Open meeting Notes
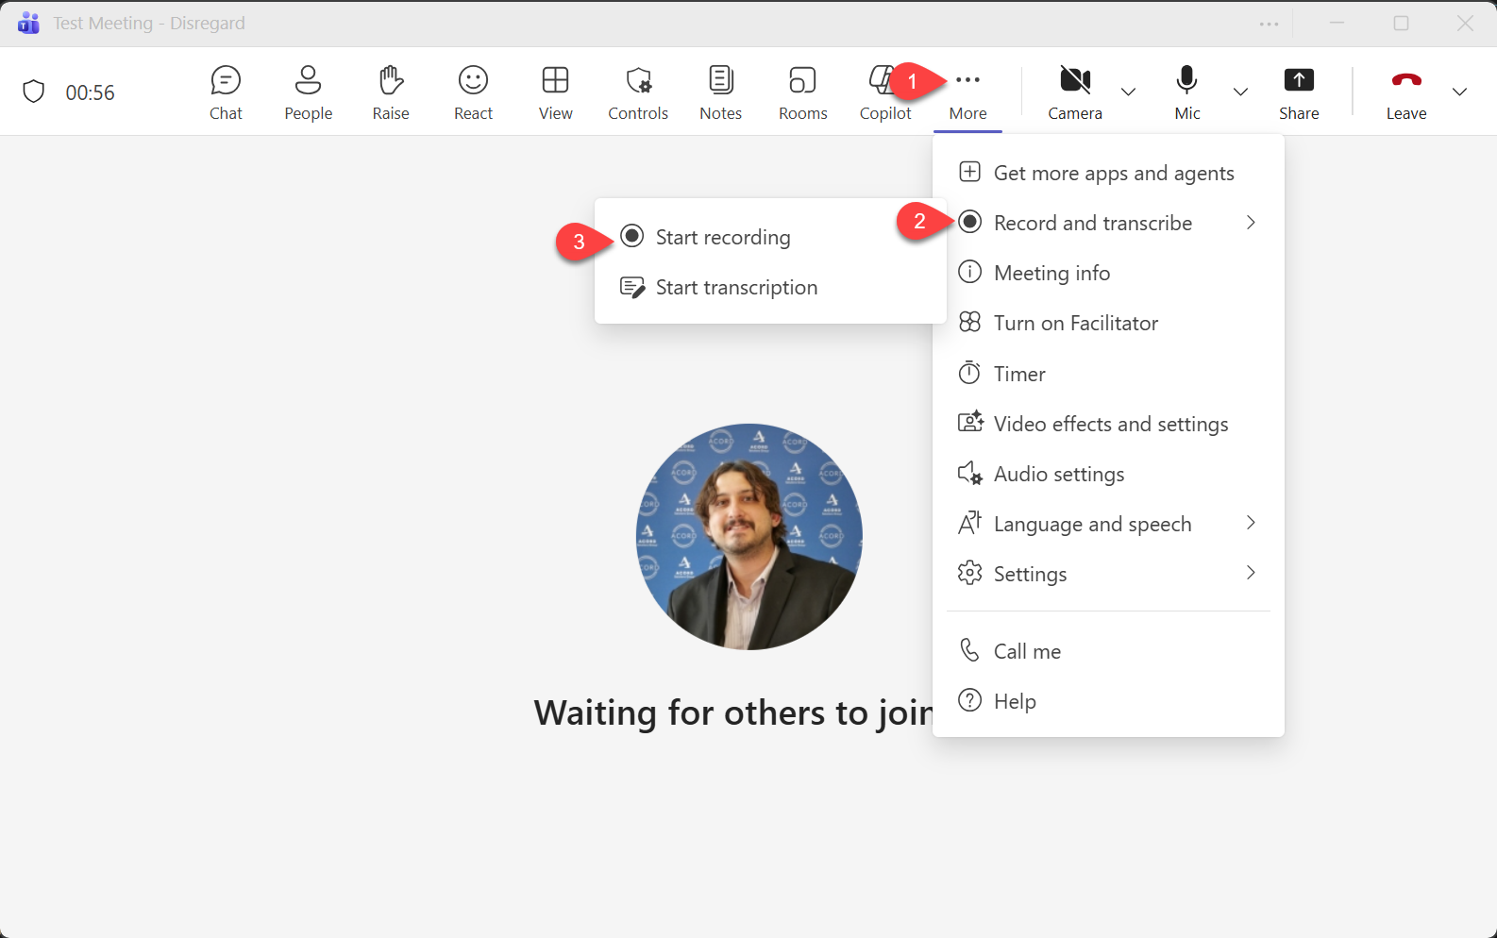 coord(720,92)
